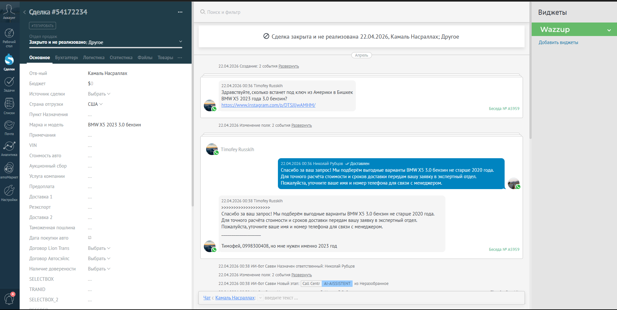Open Беседа № A5959 under last message
Image resolution: width=617 pixels, height=310 pixels.
[504, 250]
